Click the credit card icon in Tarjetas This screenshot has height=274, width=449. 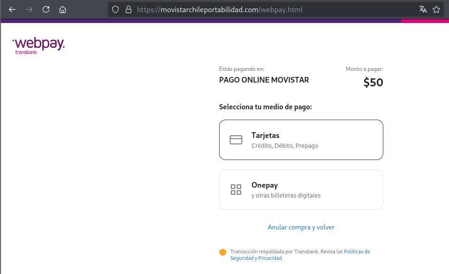(236, 140)
